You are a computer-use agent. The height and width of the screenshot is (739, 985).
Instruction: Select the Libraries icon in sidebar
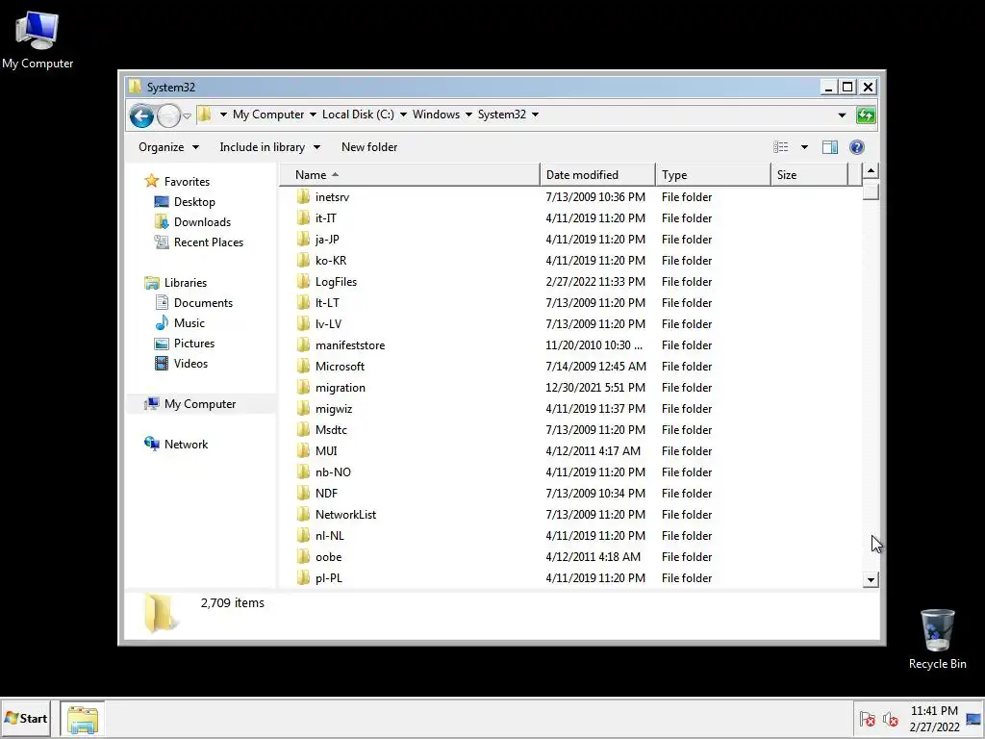point(151,283)
